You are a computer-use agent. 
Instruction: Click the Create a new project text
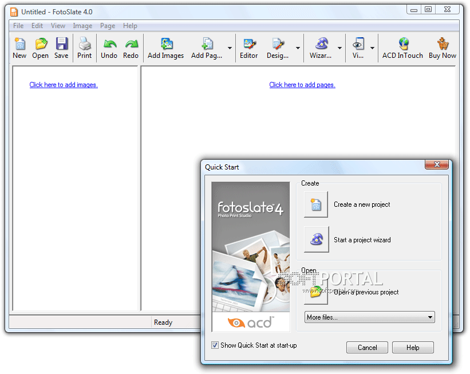click(362, 204)
